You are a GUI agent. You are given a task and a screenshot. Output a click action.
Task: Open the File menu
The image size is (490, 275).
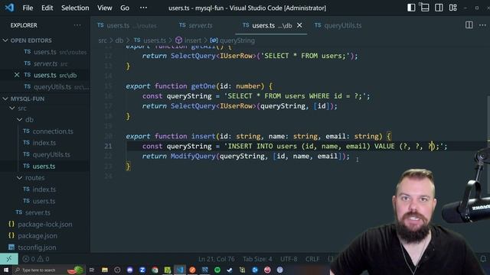tap(28, 8)
